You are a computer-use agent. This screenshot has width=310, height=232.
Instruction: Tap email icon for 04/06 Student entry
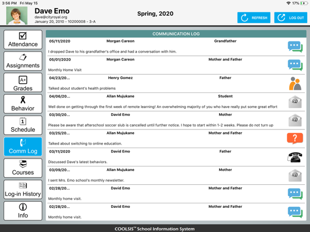tap(295, 102)
